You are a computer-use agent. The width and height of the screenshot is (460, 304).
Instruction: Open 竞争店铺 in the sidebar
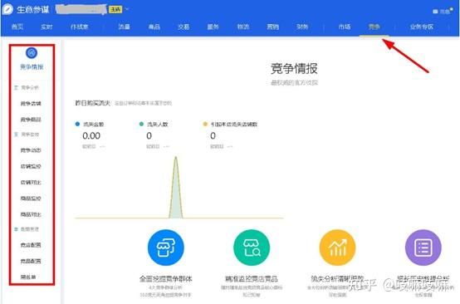(x=31, y=104)
